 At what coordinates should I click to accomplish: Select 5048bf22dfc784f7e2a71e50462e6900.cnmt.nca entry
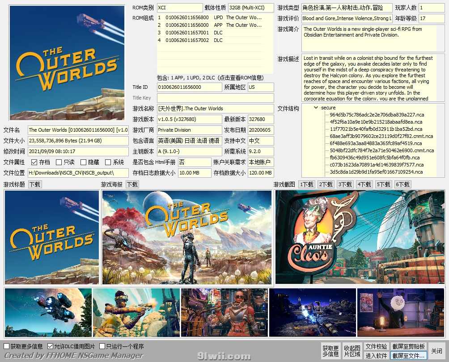pyautogui.click(x=382, y=150)
